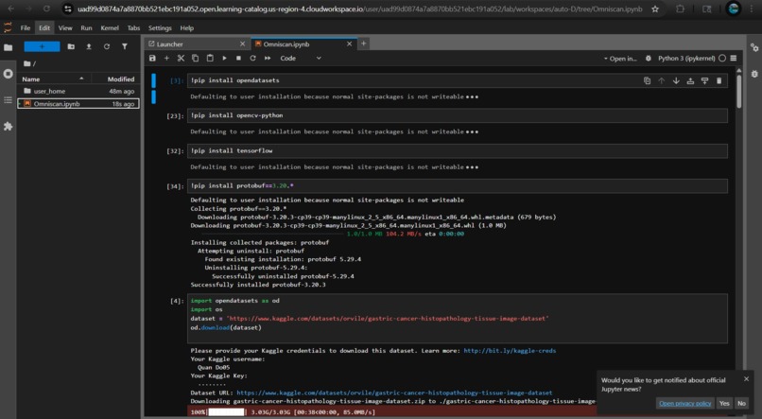
Task: Close the Omniscan.ipynb tab
Action: (349, 44)
